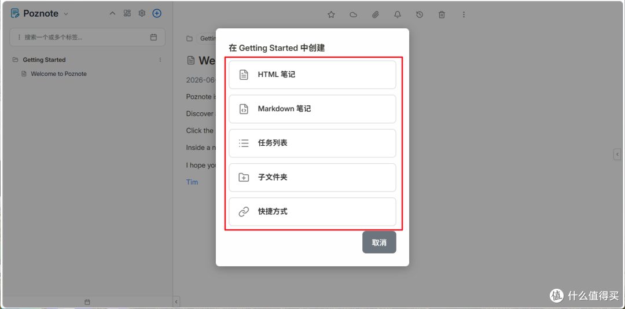Collapse the left sidebar using the bottom arrow
Image resolution: width=625 pixels, height=309 pixels.
pos(177,302)
